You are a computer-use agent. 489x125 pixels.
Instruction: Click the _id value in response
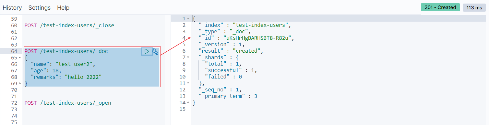tap(258, 38)
